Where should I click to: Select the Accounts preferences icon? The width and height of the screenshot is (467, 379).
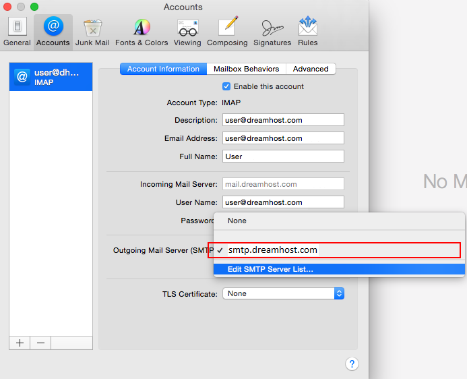[x=53, y=32]
